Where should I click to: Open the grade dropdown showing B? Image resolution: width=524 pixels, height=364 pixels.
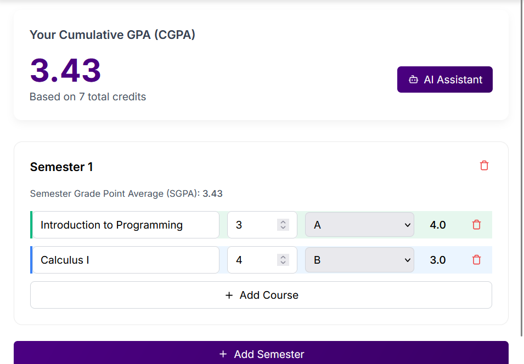pos(359,260)
